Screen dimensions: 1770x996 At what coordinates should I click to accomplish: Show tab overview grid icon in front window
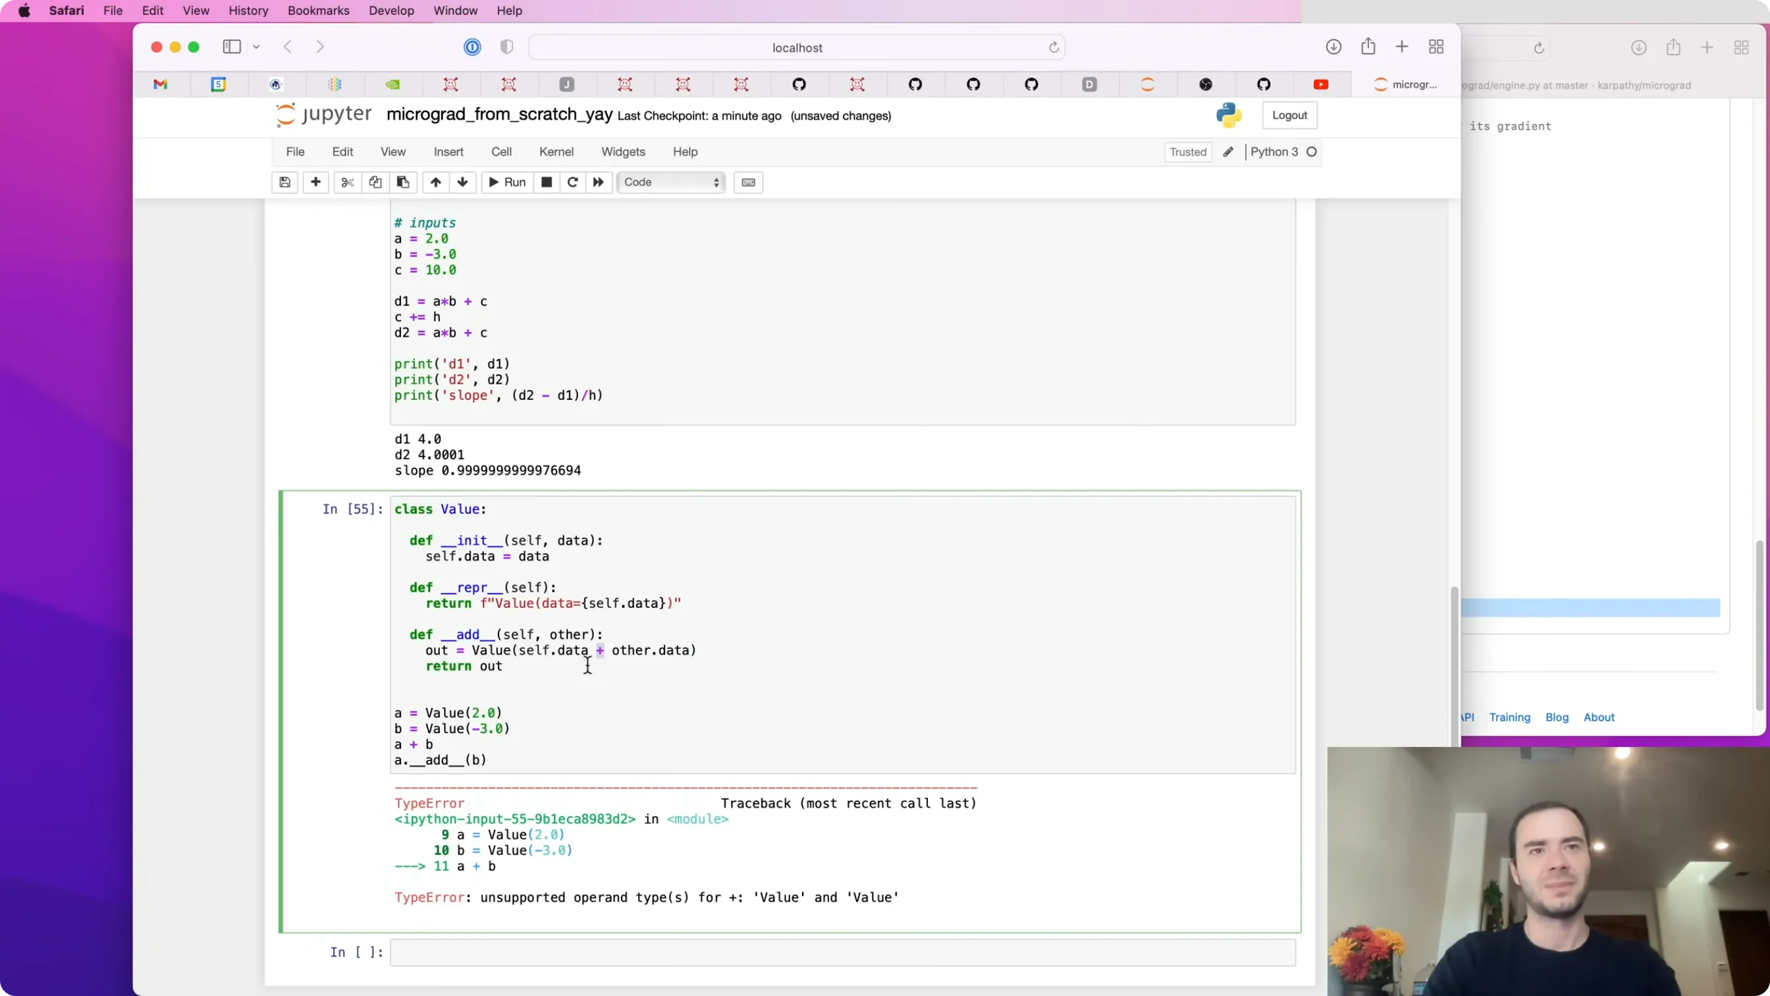point(1436,47)
